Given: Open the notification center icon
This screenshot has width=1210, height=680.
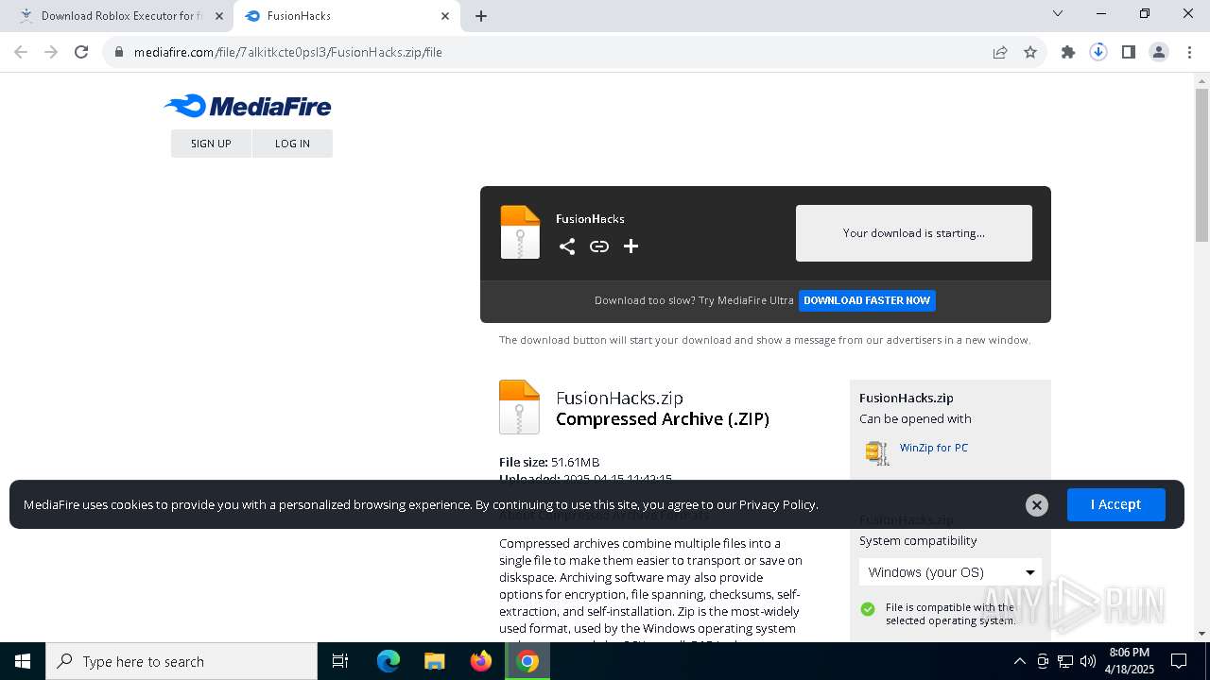Looking at the screenshot, I should coord(1179,661).
